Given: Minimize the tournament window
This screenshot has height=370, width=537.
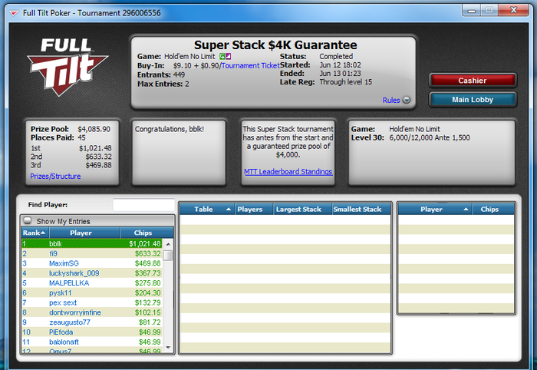Looking at the screenshot, I should click(x=471, y=10).
